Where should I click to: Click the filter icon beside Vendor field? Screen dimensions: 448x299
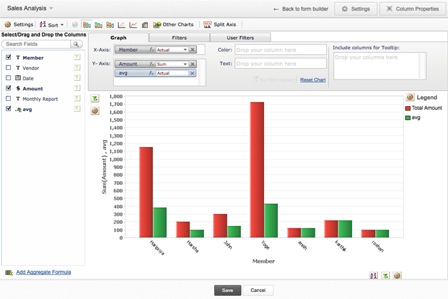pyautogui.click(x=77, y=68)
